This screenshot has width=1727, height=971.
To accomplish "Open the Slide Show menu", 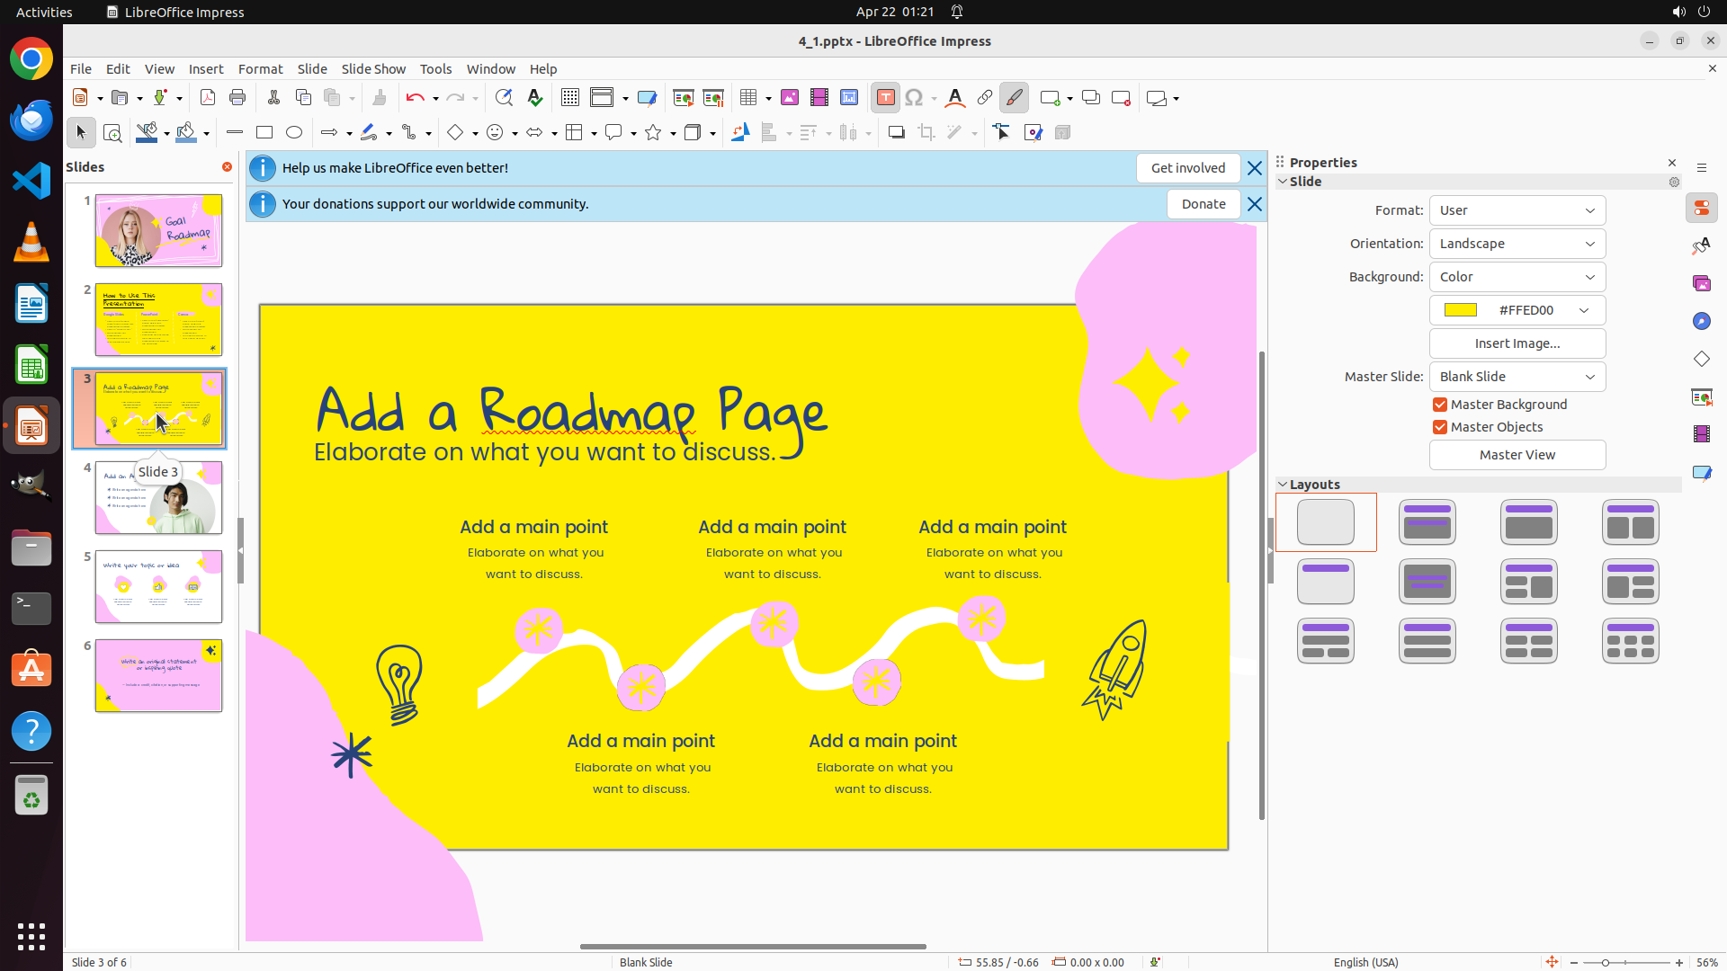I will 373,69.
